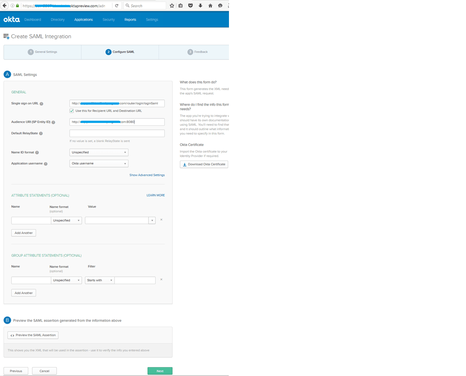
Task: Open the Directory menu
Action: [x=58, y=19]
